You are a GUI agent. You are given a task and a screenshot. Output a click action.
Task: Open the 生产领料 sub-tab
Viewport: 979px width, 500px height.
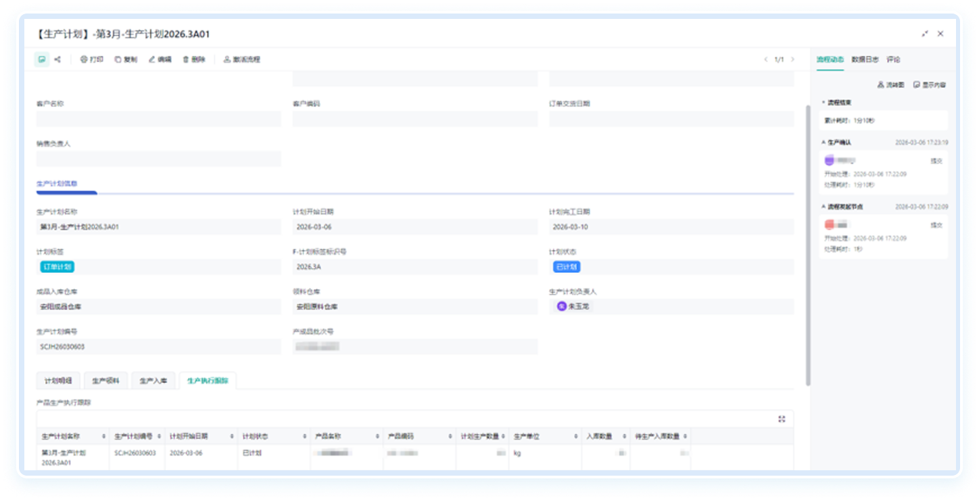[105, 381]
